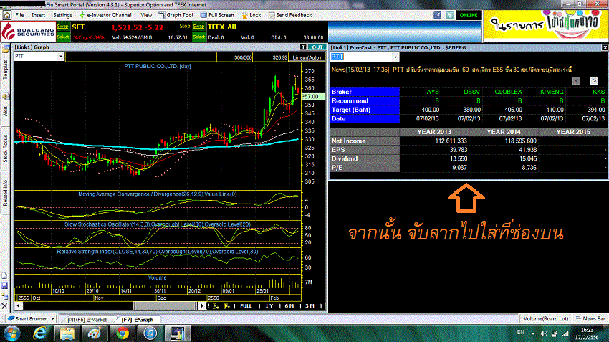Click the Linear(Auto) scale button
The width and height of the screenshot is (609, 342).
click(x=307, y=57)
